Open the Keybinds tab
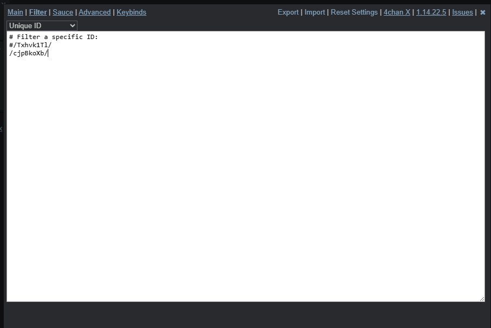Viewport: 491px width, 328px height. [132, 12]
